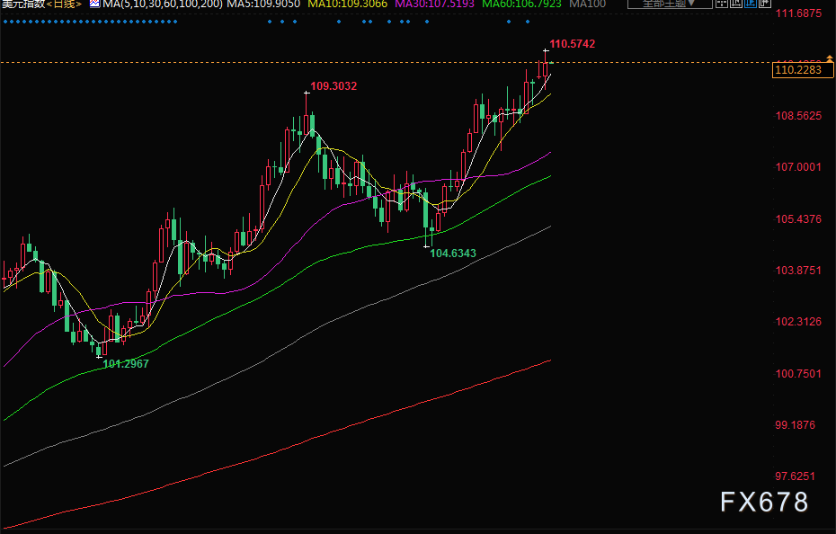Click the white crosshair mark at the 110.5742 high
836x534 pixels.
[545, 49]
